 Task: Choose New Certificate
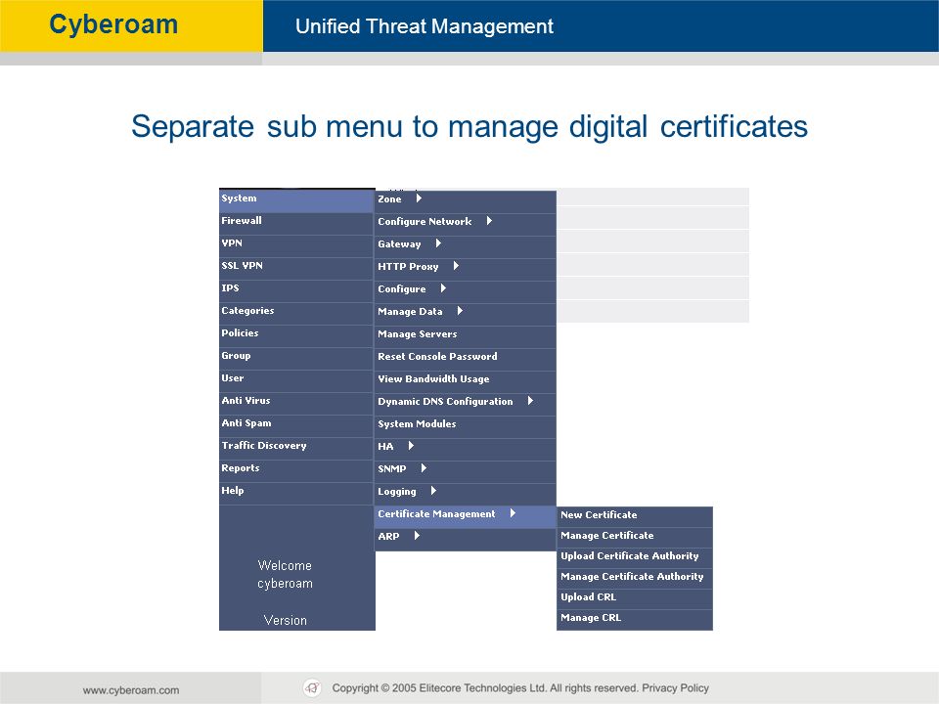(635, 515)
